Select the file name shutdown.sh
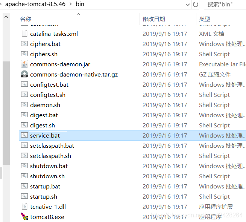The height and width of the screenshot is (222, 246). [47, 176]
